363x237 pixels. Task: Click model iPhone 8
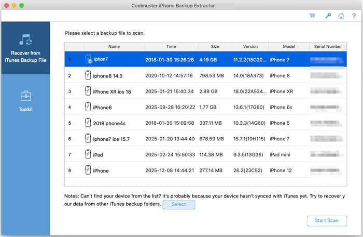(x=280, y=76)
